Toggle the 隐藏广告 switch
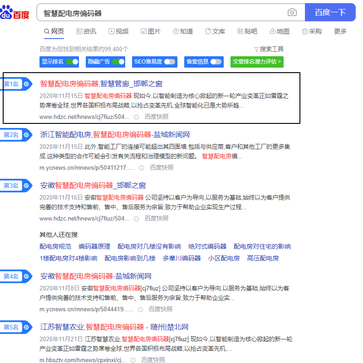 coord(118,62)
